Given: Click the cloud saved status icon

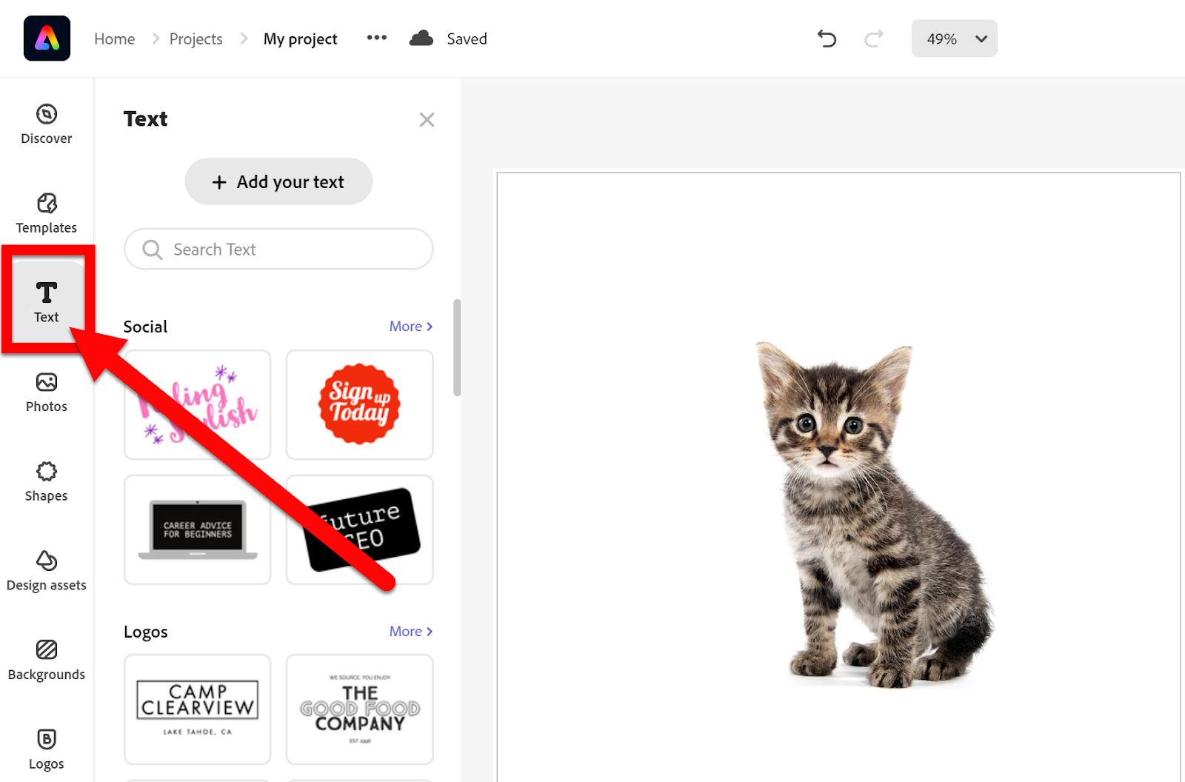Looking at the screenshot, I should pyautogui.click(x=421, y=39).
